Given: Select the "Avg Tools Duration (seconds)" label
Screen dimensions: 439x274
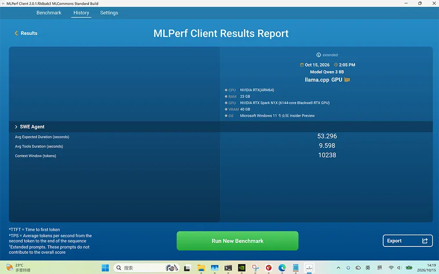Looking at the screenshot, I should (x=39, y=147).
